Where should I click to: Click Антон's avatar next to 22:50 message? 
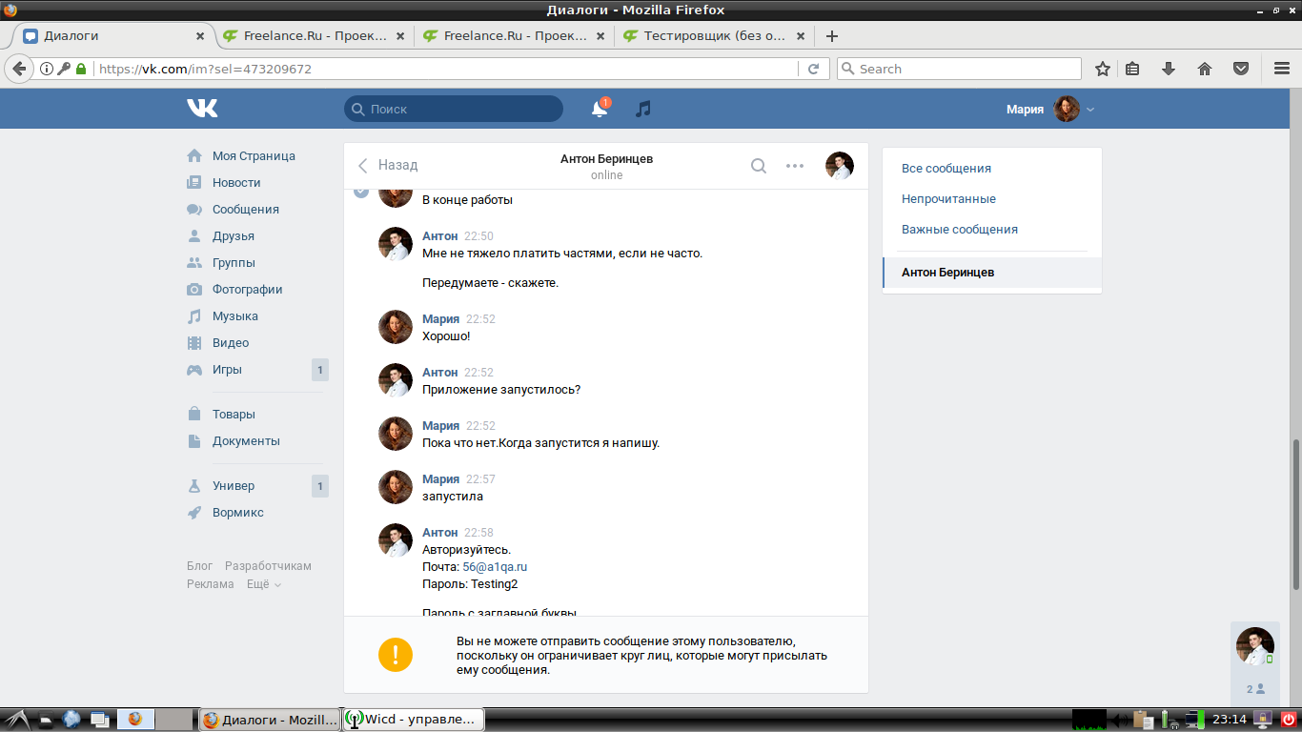[396, 244]
